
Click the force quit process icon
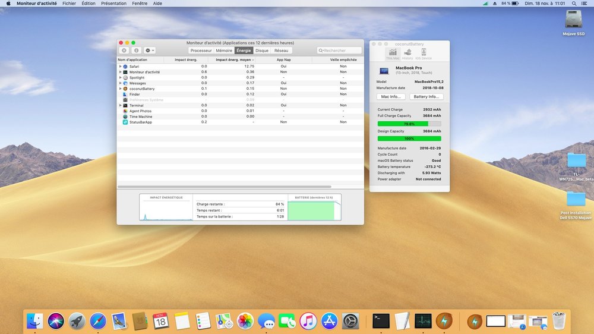(124, 51)
